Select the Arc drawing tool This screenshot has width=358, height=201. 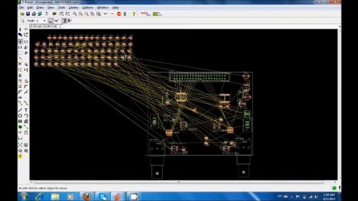point(26,116)
